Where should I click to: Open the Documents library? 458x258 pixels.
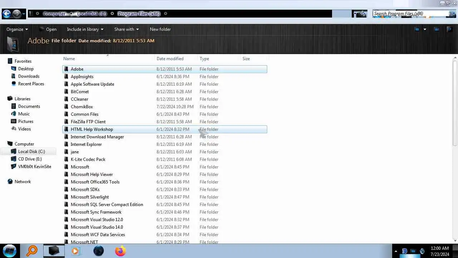point(29,106)
